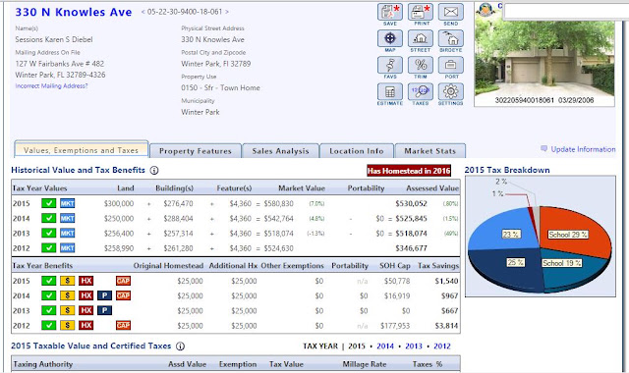
Task: Click green checkmark in 2015 values row
Action: pos(48,203)
